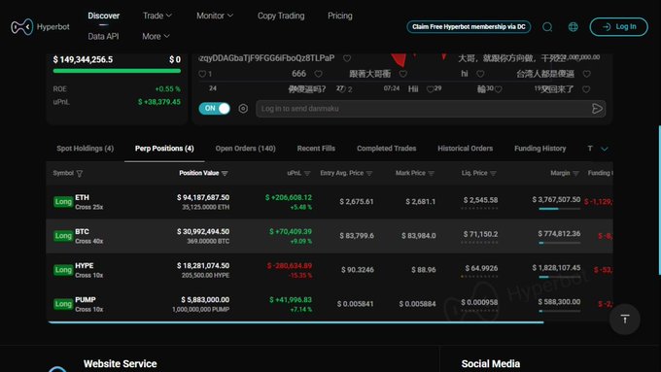Click PUMP margin $588,300.00
661x372 pixels.
tap(559, 302)
